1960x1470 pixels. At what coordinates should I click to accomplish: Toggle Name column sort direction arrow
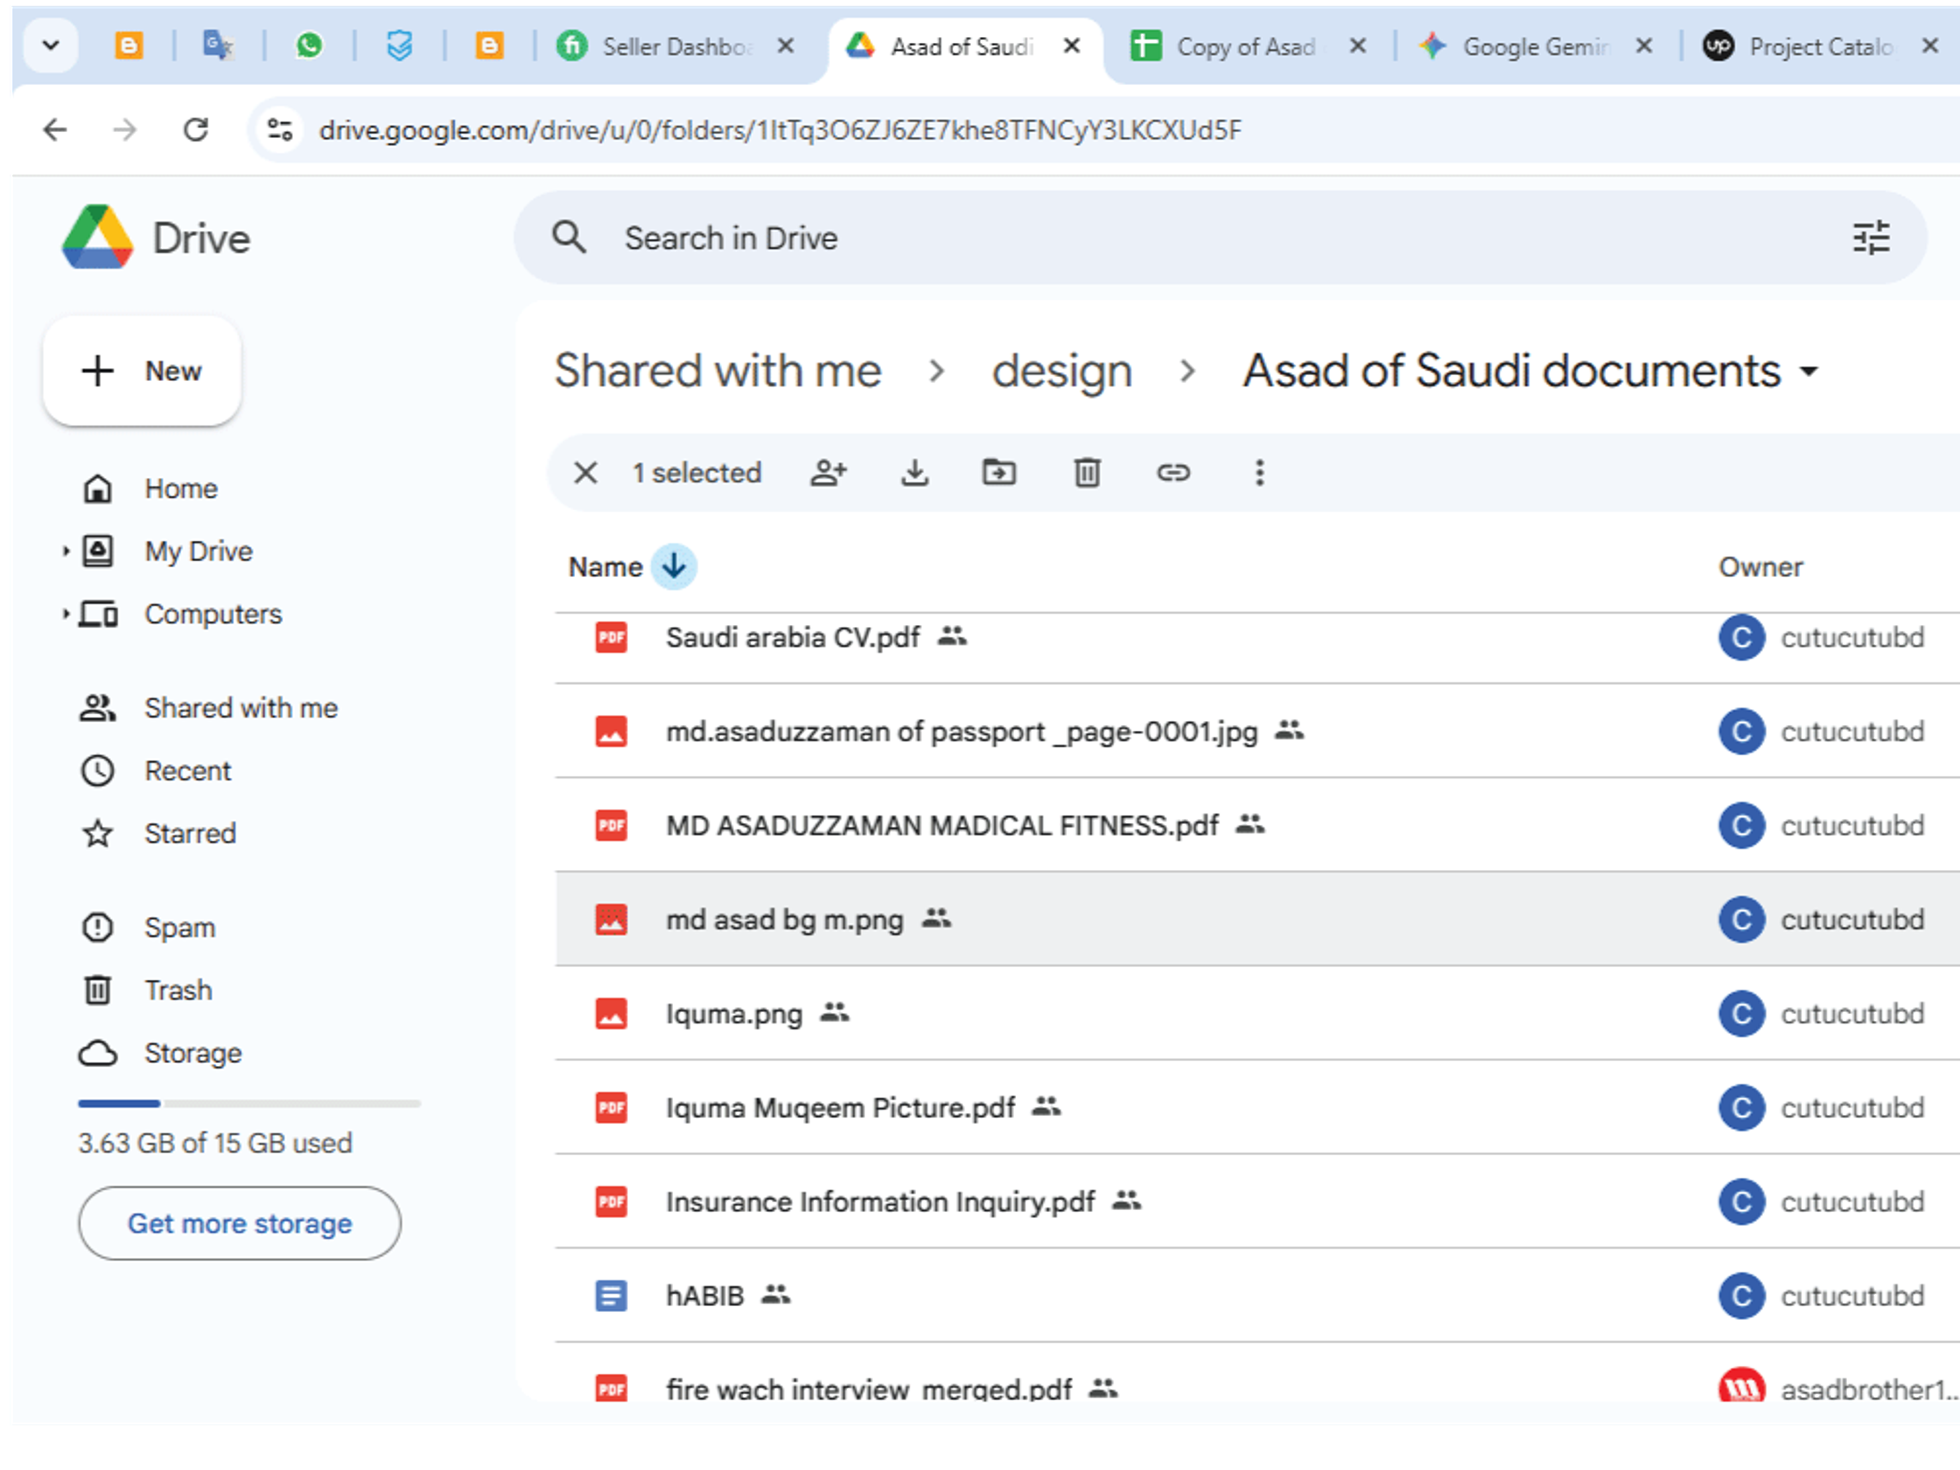[x=673, y=566]
